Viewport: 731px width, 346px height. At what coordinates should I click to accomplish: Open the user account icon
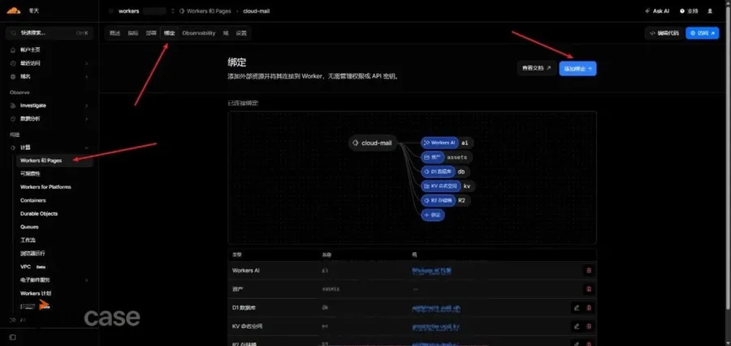click(710, 11)
